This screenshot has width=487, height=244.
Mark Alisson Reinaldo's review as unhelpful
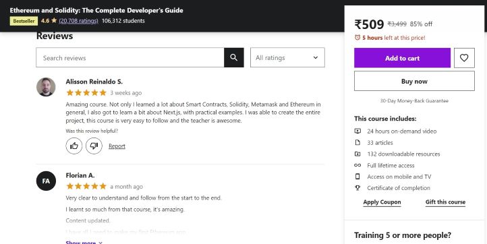pos(94,146)
